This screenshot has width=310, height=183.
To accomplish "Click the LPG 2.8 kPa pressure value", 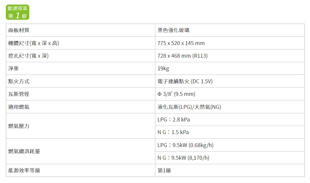I will 174,120.
